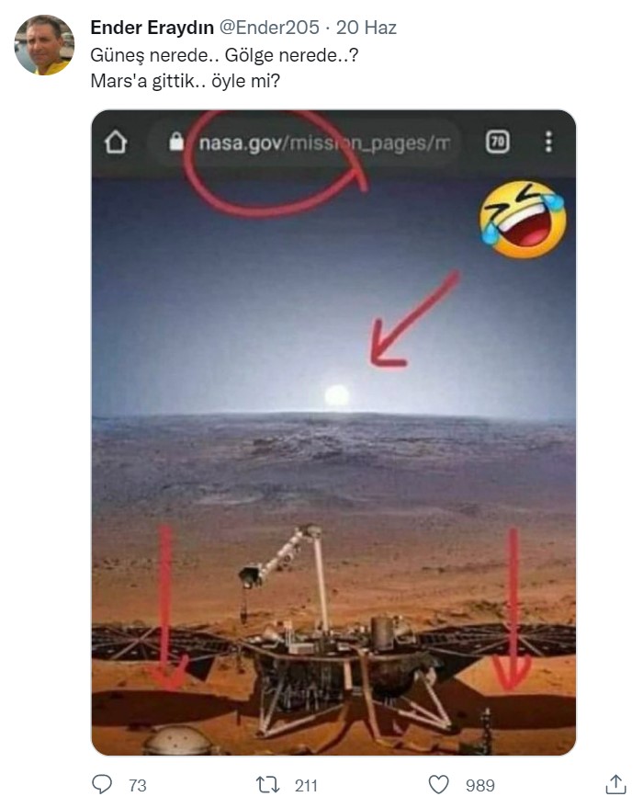Click the padlock icon beside nasa.gov
Viewport: 643px width, 808px height.
coord(176,141)
